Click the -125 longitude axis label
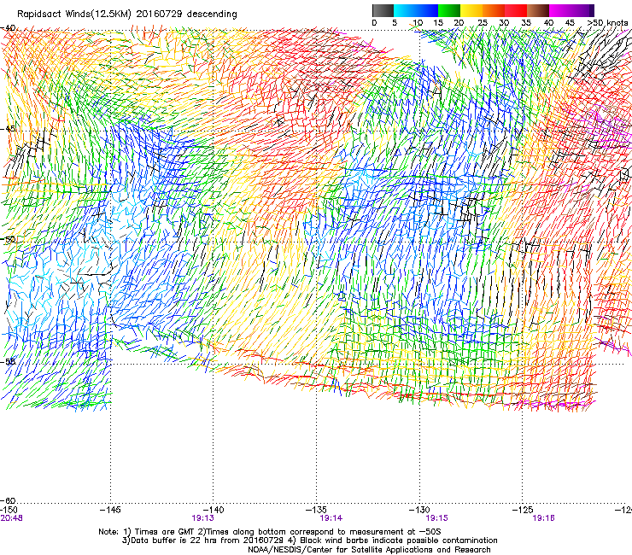 [x=523, y=510]
